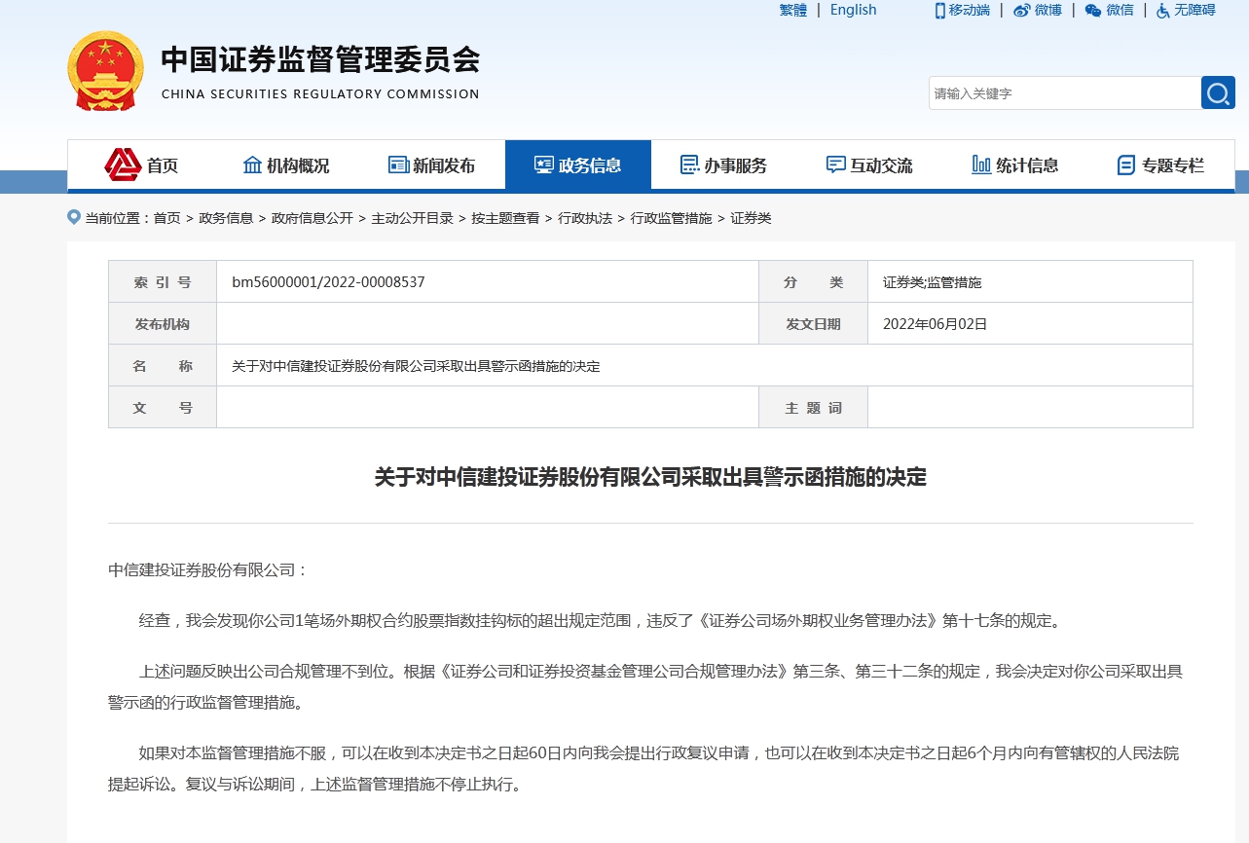Click the 中国证券监督管理委员会 site title

[320, 59]
